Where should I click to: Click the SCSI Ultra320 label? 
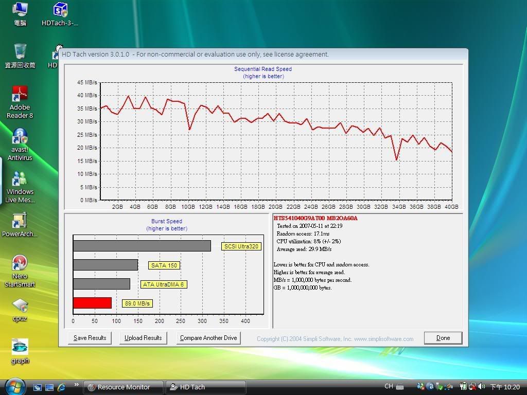241,246
